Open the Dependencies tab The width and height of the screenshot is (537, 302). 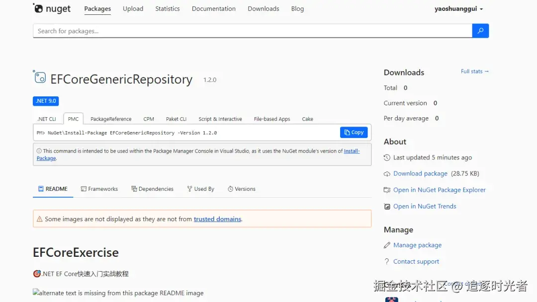click(x=153, y=189)
